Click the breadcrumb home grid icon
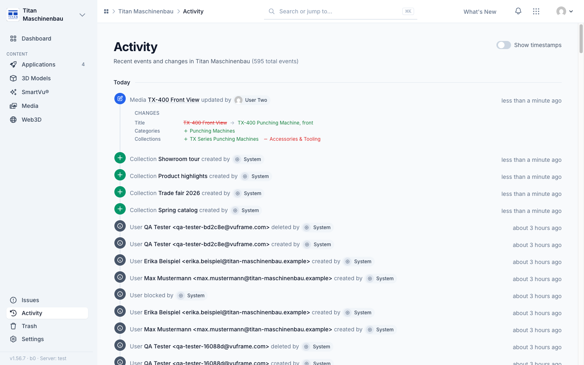Image resolution: width=584 pixels, height=365 pixels. [106, 11]
